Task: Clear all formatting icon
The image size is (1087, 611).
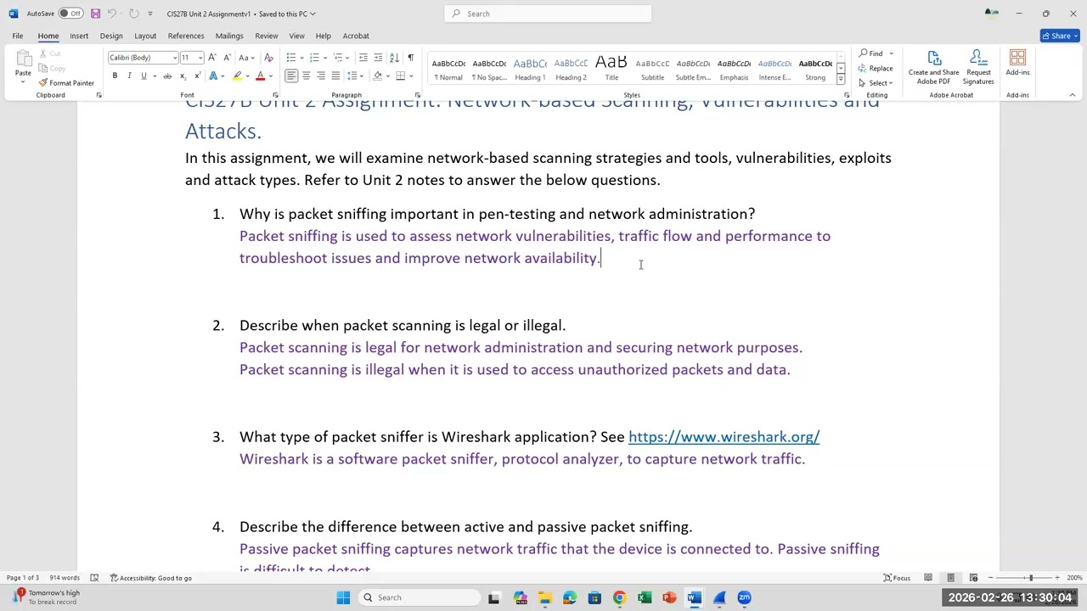Action: 269,58
